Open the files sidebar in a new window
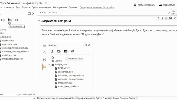 click(29, 14)
